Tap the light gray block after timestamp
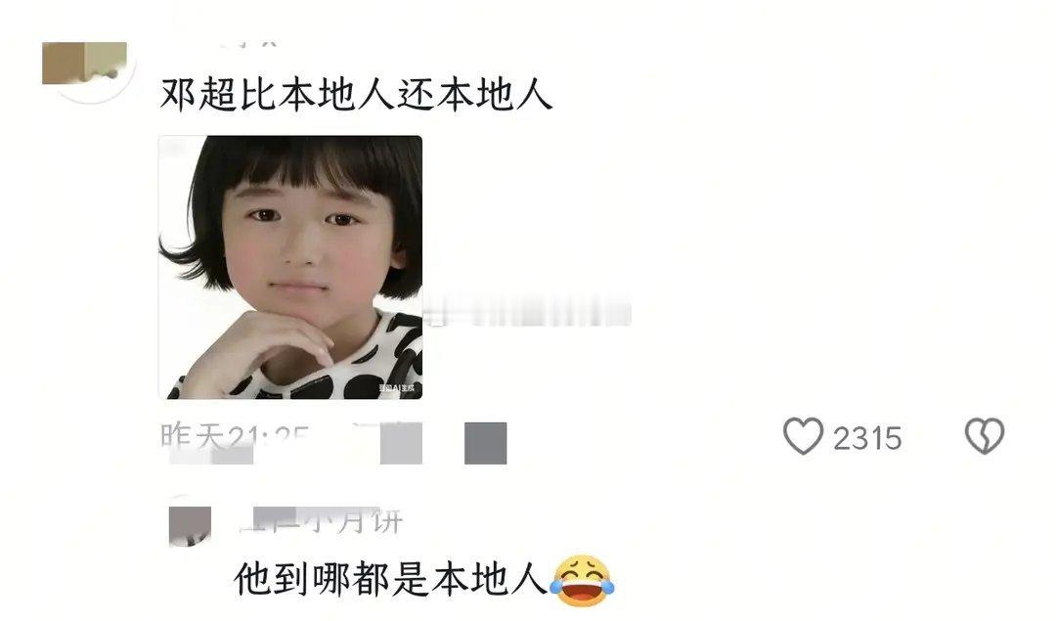 (x=401, y=442)
